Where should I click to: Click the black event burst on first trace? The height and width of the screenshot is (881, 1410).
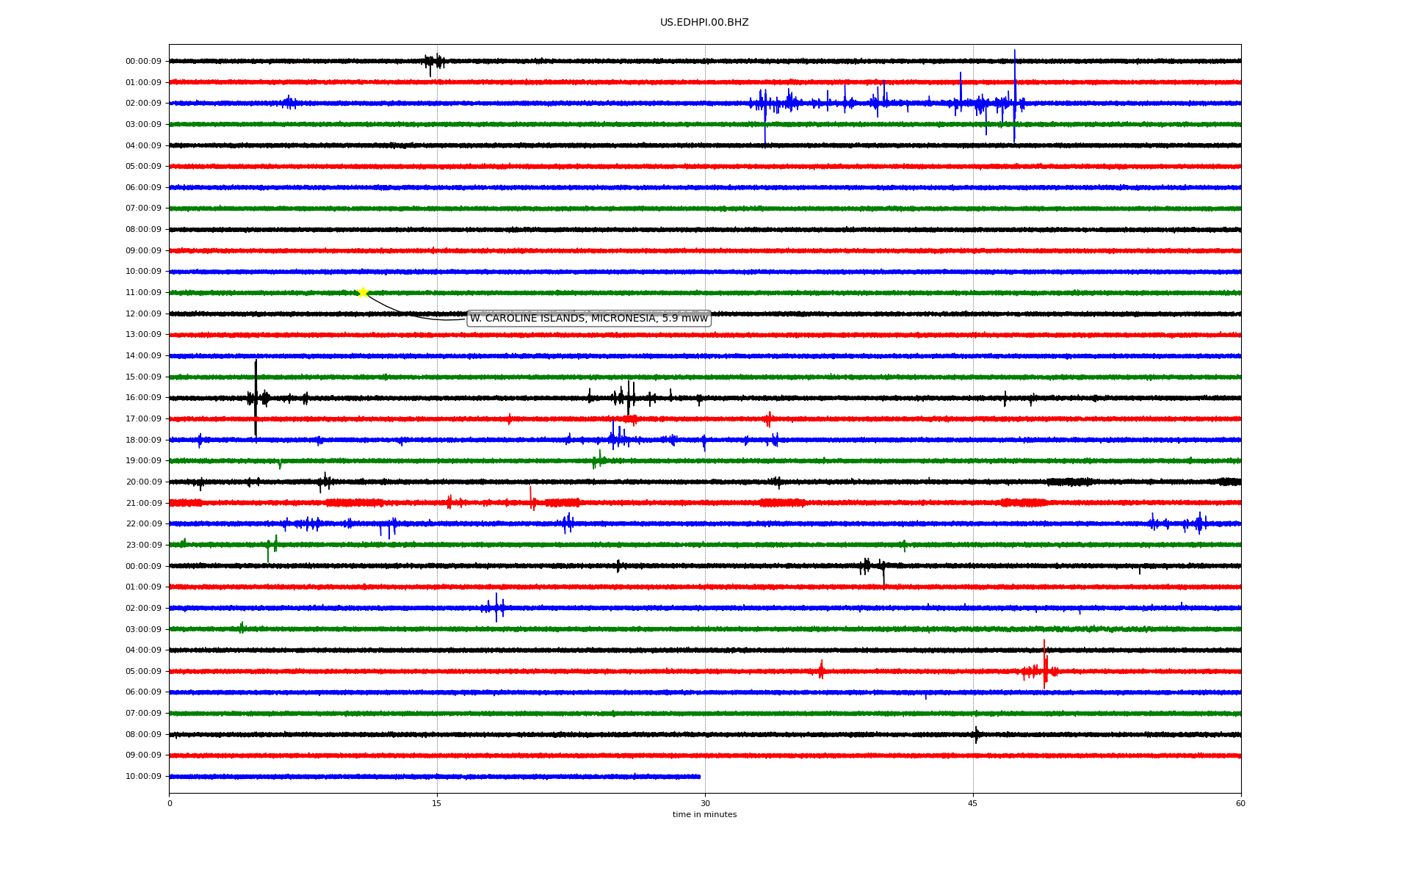[x=433, y=62]
